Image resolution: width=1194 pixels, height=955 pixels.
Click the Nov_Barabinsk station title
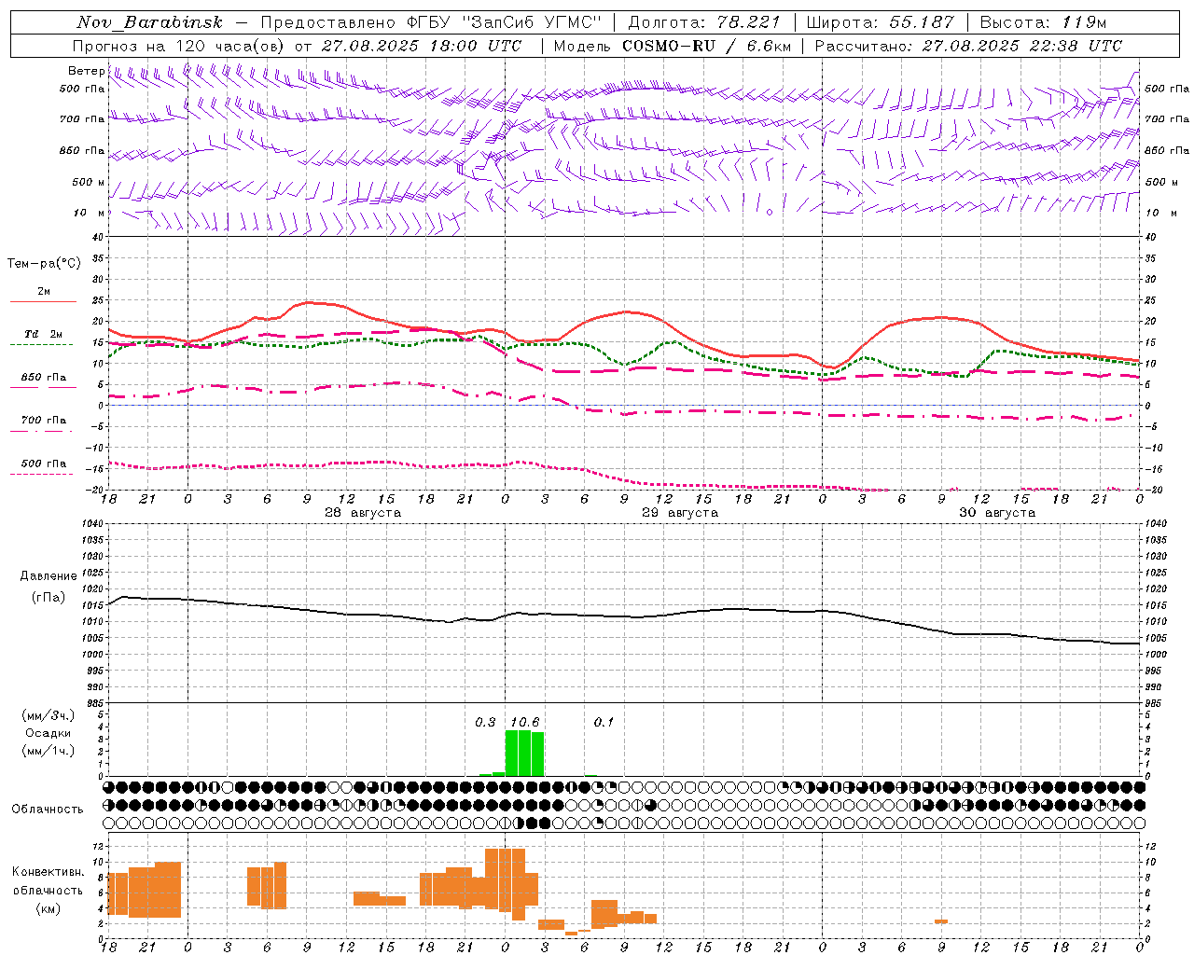coord(149,22)
